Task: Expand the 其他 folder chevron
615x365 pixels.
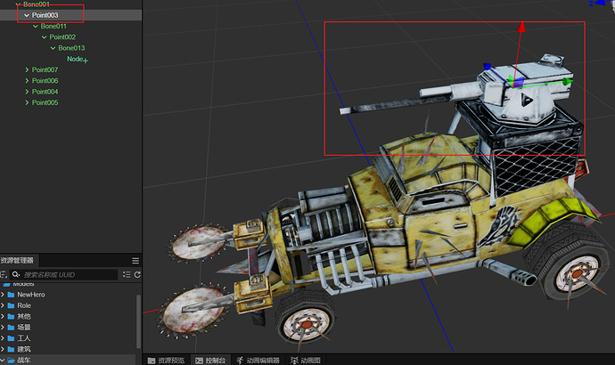Action: click(3, 316)
